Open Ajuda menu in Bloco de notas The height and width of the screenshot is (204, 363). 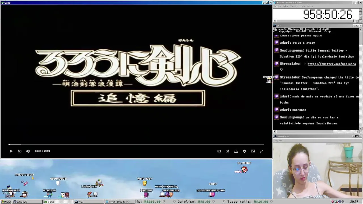pyautogui.click(x=310, y=6)
